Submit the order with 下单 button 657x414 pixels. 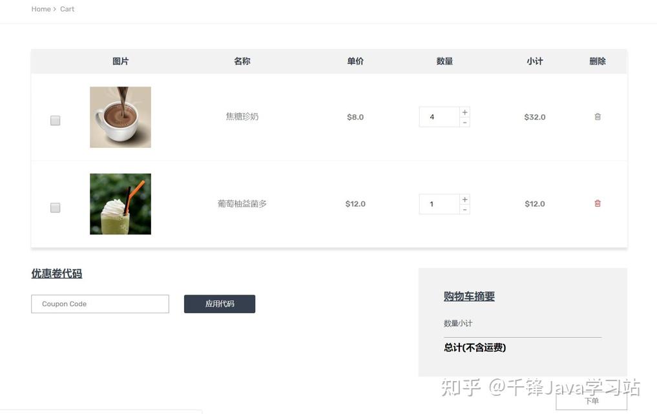click(592, 401)
